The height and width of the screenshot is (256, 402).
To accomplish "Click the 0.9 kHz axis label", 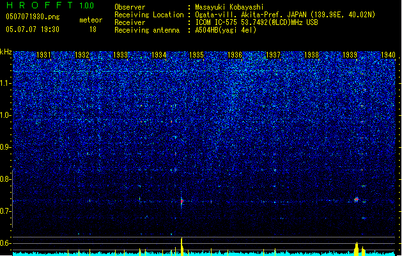I will point(5,147).
